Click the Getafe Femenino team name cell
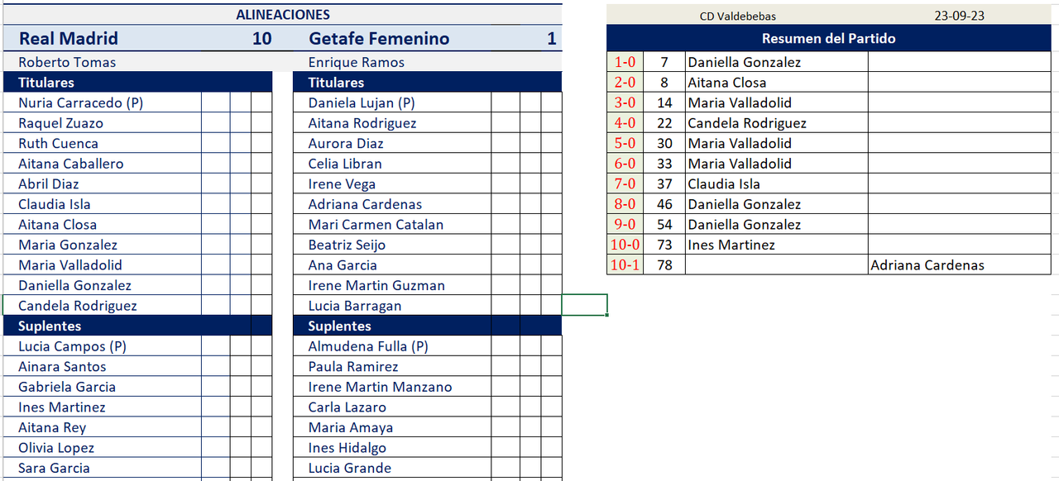 coord(379,39)
